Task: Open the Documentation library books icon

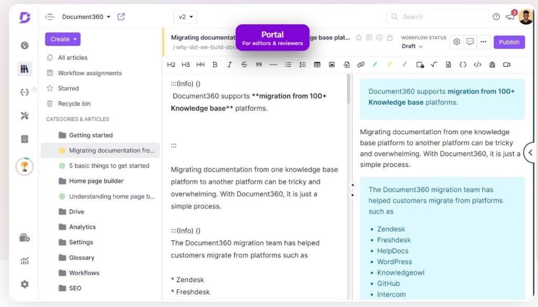Action: tap(24, 69)
